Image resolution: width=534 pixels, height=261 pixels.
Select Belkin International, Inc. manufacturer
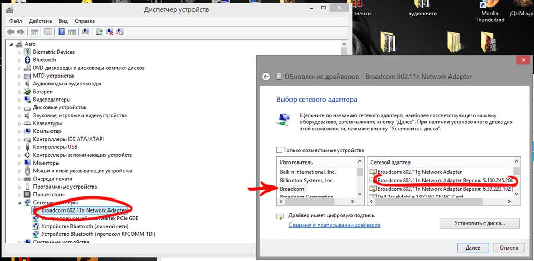308,172
